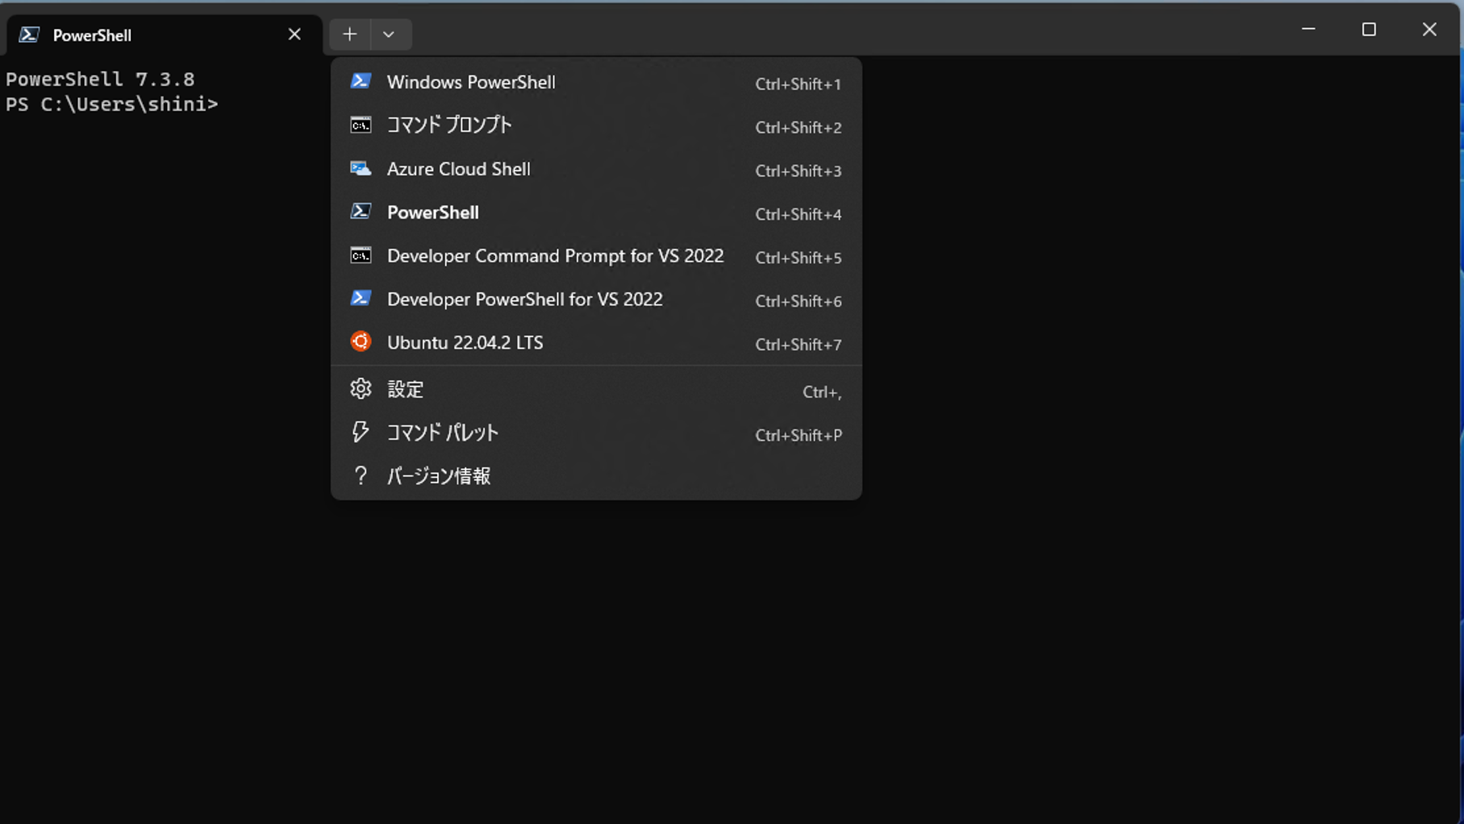Open コマンド パレット menu entry
The height and width of the screenshot is (824, 1464).
pyautogui.click(x=596, y=433)
